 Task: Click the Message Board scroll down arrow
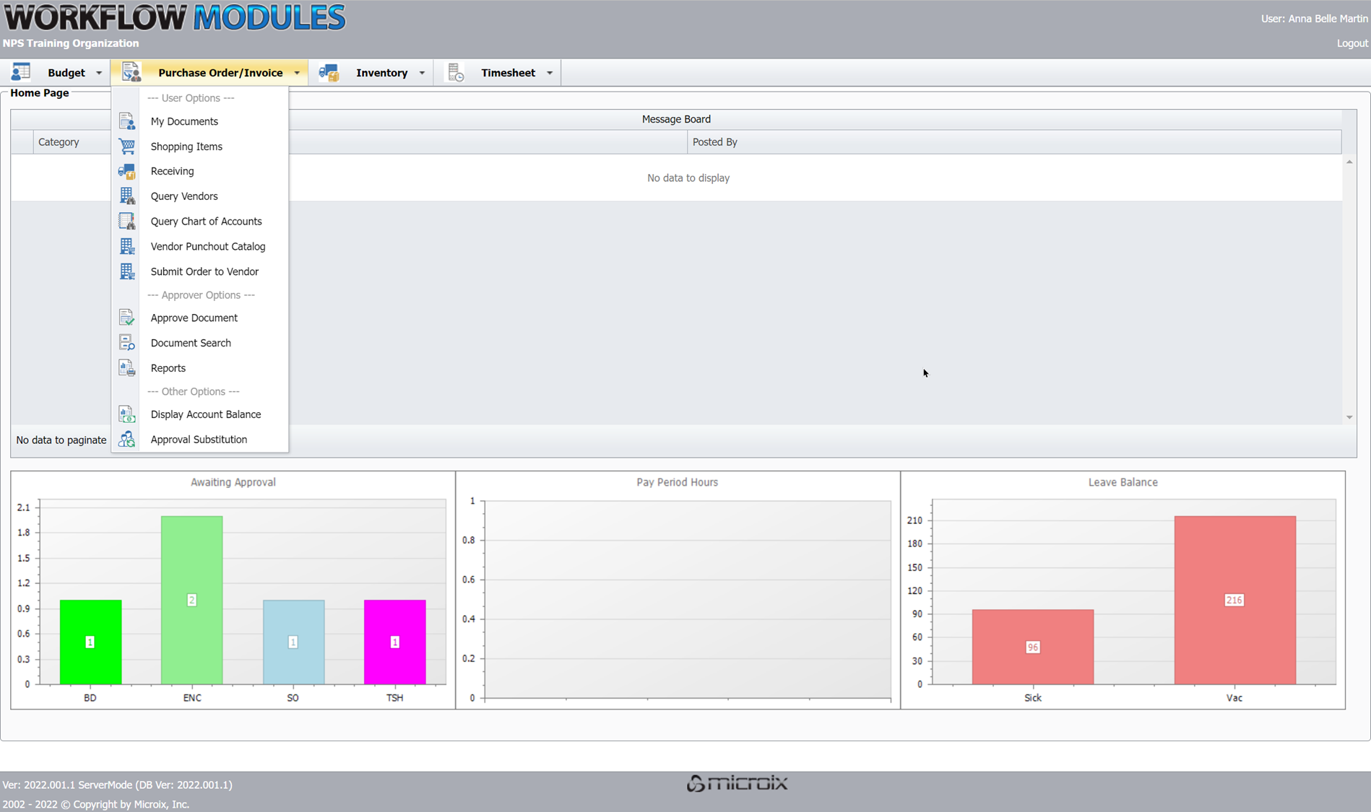click(1349, 417)
